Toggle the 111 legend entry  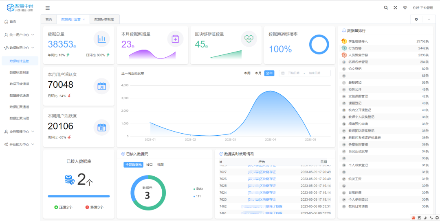point(197,196)
